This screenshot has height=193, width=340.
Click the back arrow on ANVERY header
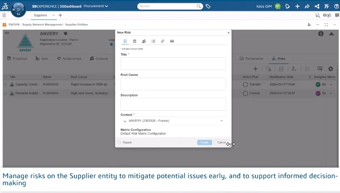coord(7,33)
